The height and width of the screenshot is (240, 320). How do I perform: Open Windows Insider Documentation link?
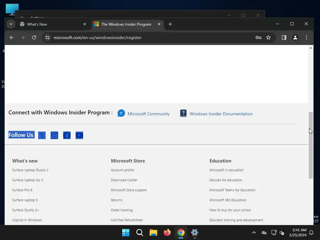pyautogui.click(x=221, y=114)
